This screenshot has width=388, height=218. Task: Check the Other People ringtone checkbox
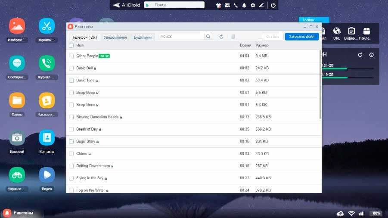(71, 56)
